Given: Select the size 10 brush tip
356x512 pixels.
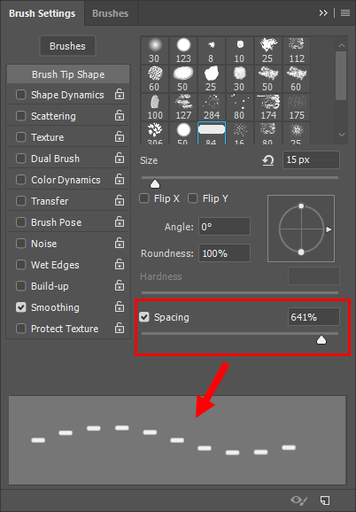Looking at the screenshot, I should [240, 50].
